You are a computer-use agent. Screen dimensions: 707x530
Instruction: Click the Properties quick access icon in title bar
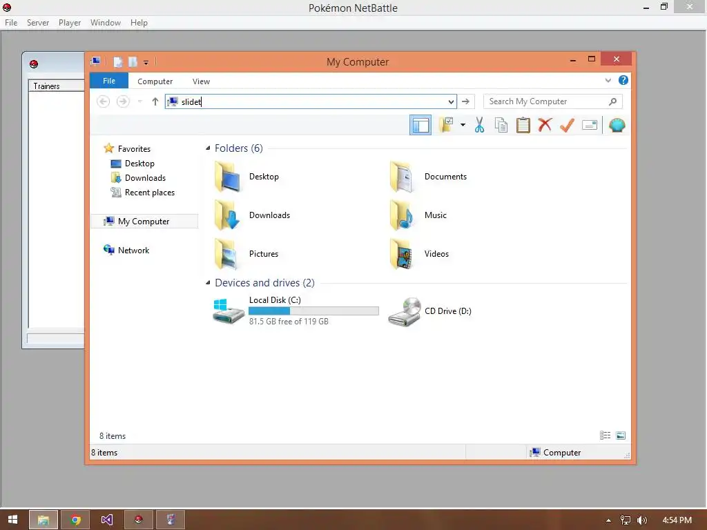click(118, 62)
